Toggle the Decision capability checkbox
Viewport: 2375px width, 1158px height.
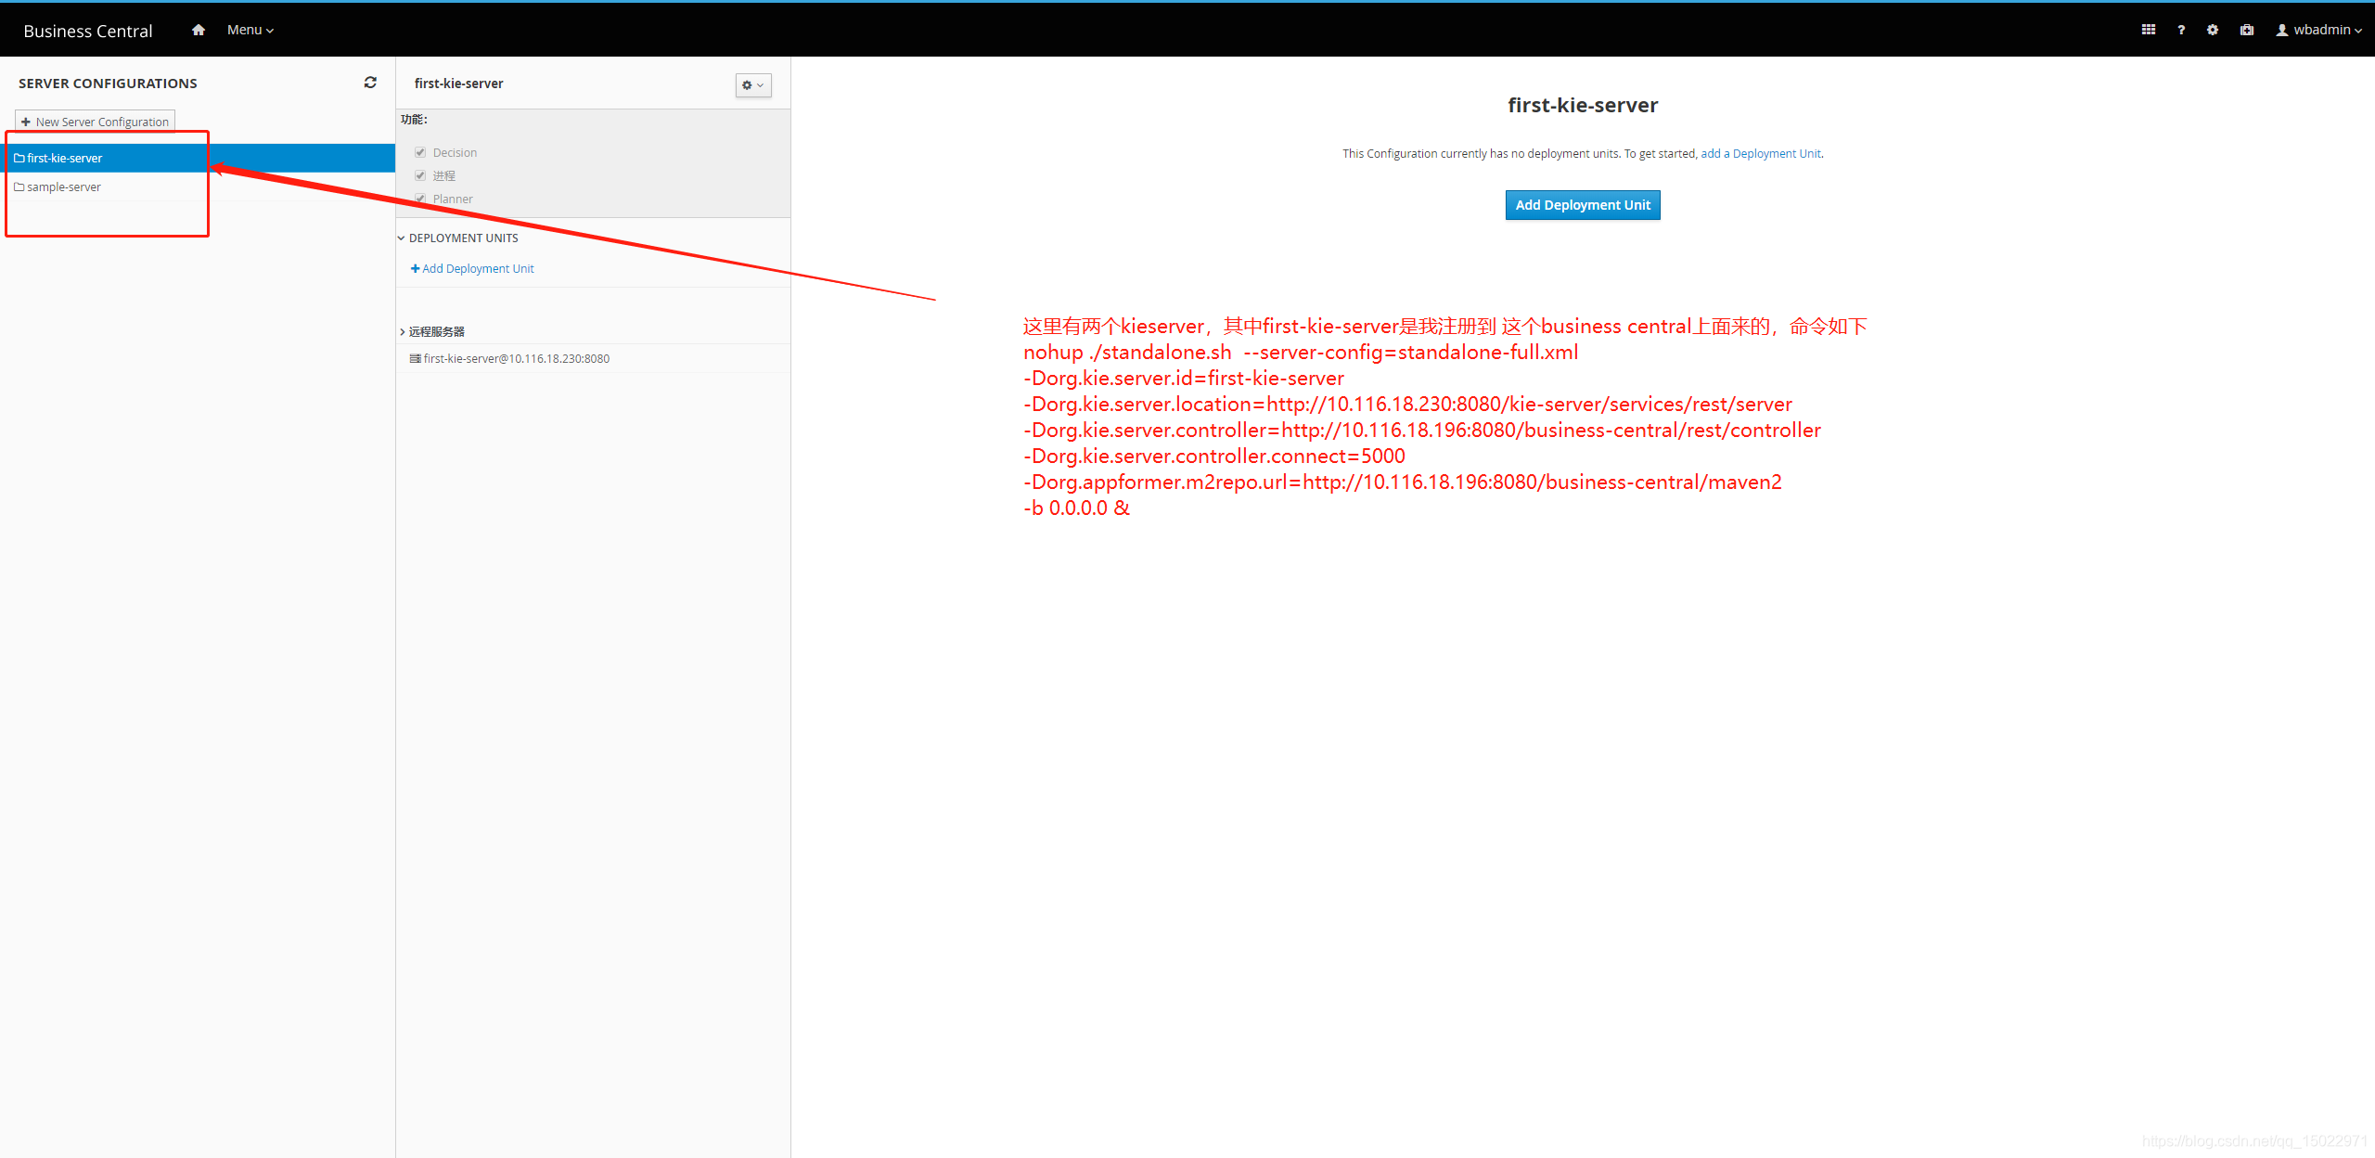(420, 152)
